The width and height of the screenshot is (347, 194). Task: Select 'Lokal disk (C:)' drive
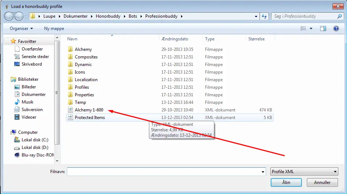[x=35, y=140]
